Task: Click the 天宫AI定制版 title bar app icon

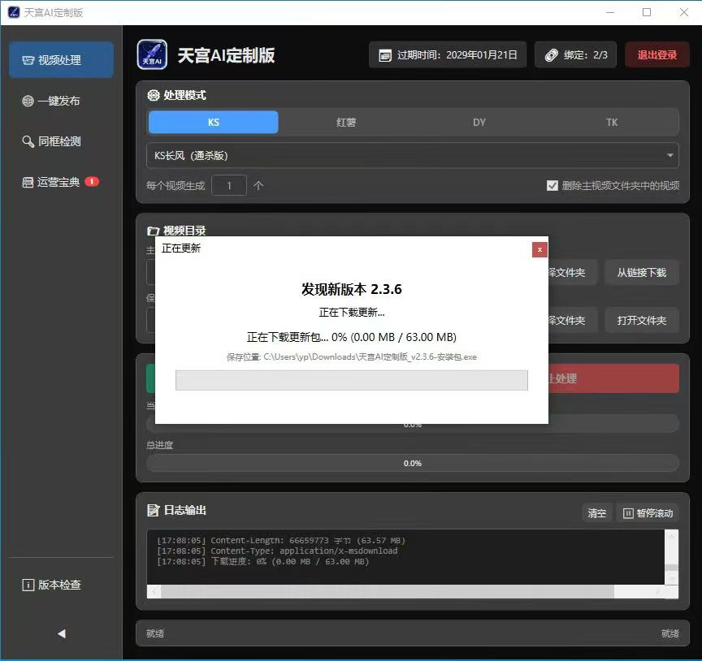Action: click(14, 12)
